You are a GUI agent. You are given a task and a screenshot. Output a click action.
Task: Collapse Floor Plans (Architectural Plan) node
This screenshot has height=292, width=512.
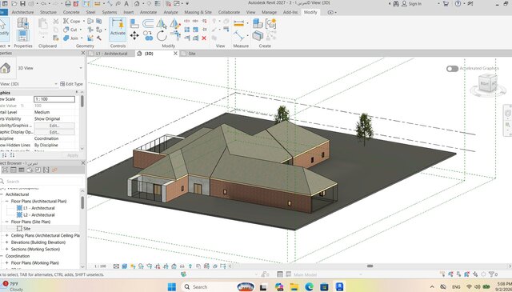tap(7, 201)
